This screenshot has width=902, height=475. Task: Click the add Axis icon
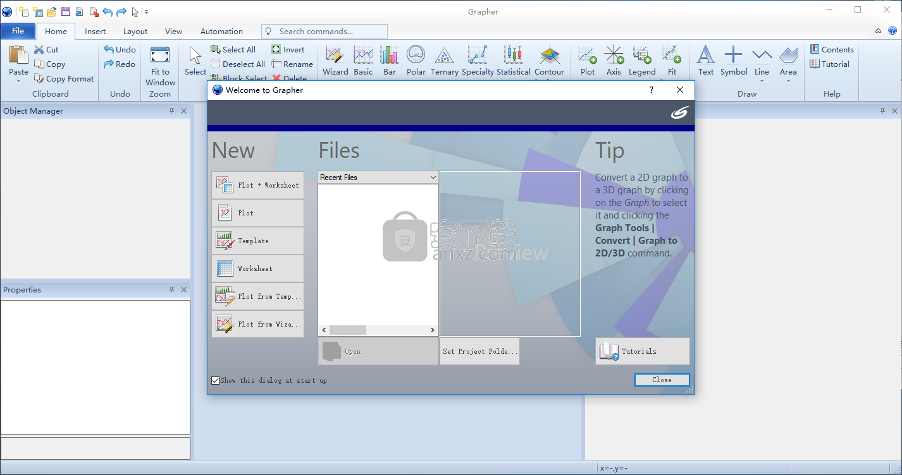(614, 55)
